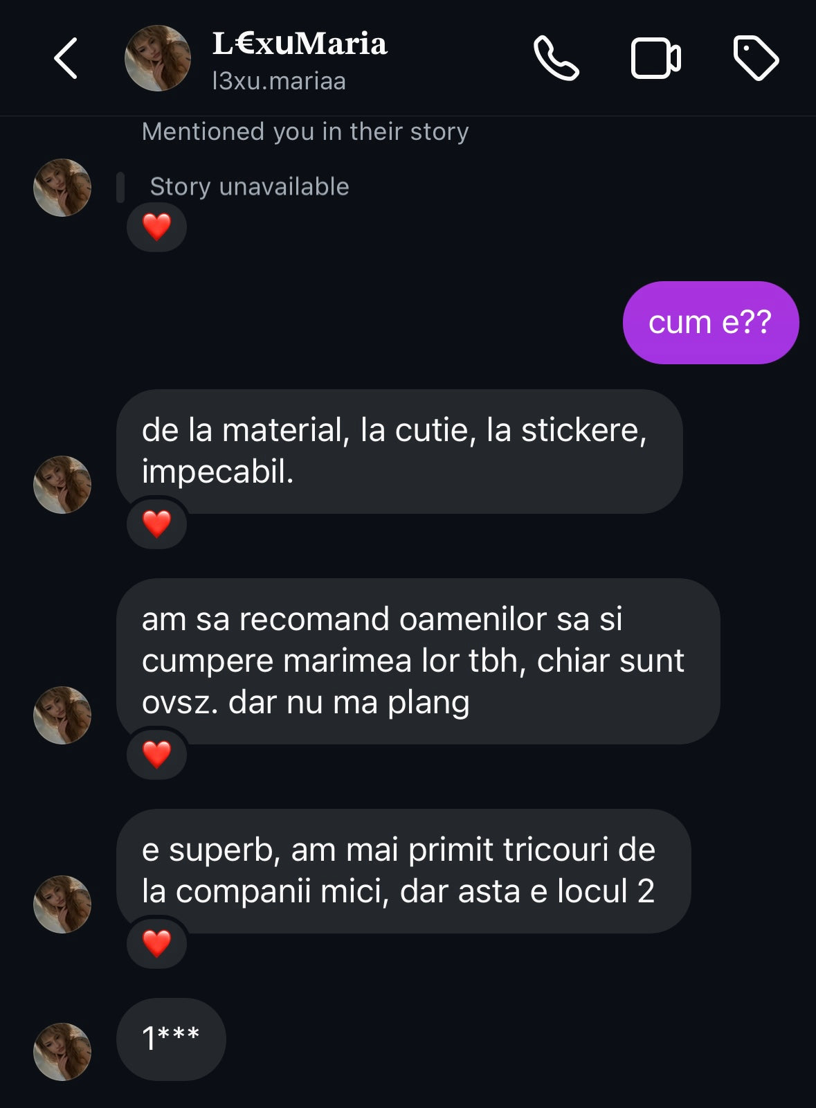Start a video call with the camera icon
The height and width of the screenshot is (1108, 816).
pyautogui.click(x=655, y=59)
